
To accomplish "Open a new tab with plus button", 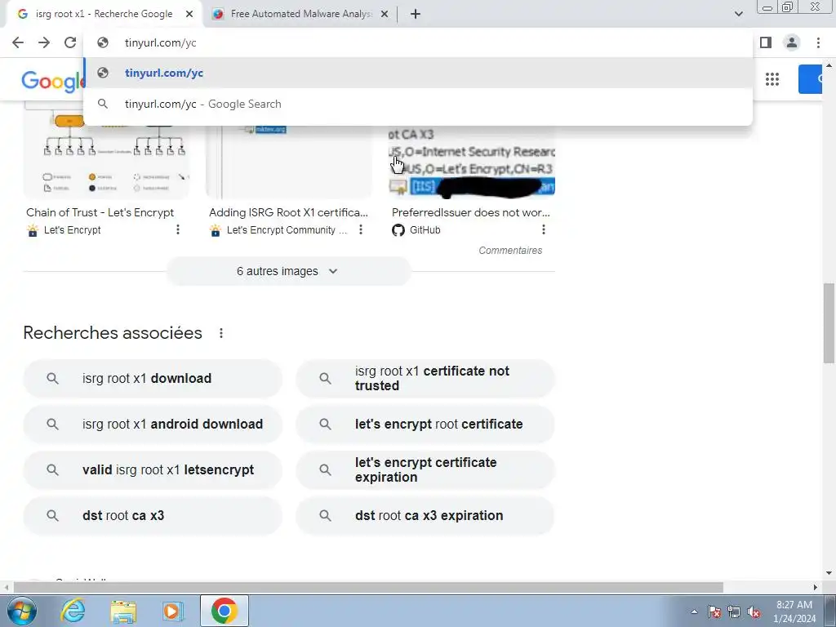I will tap(416, 15).
